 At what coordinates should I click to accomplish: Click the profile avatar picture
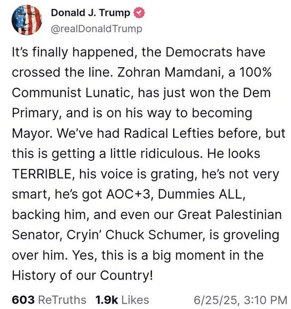coord(27,20)
